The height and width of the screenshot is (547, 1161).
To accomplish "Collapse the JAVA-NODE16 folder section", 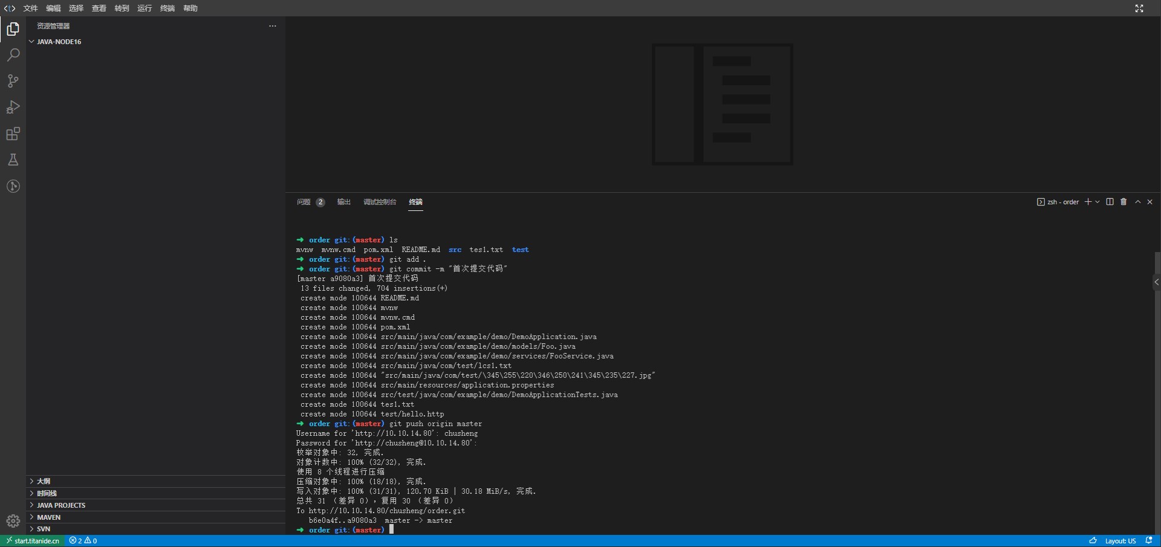I will pyautogui.click(x=156, y=42).
